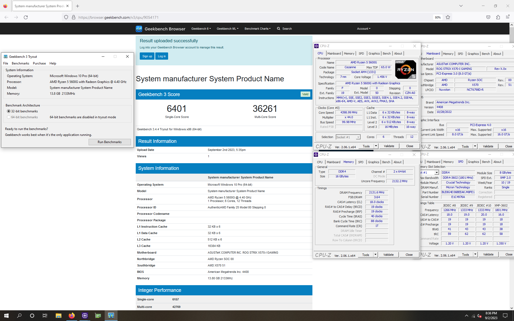Click the shield tracking protection icon
514x321 pixels.
tap(66, 17)
